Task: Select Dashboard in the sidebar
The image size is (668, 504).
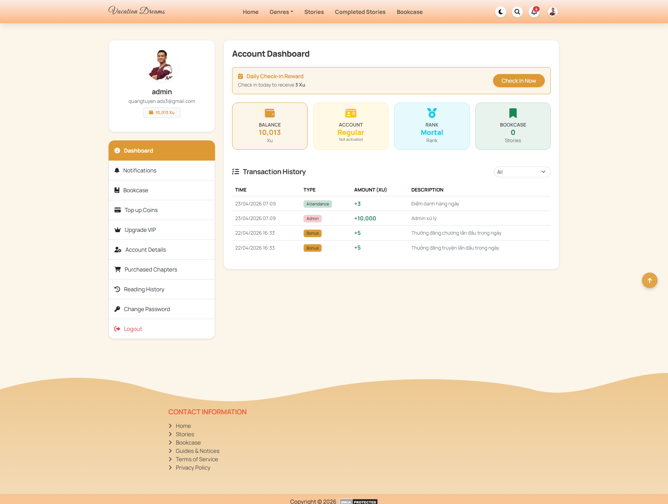Action: [x=162, y=151]
